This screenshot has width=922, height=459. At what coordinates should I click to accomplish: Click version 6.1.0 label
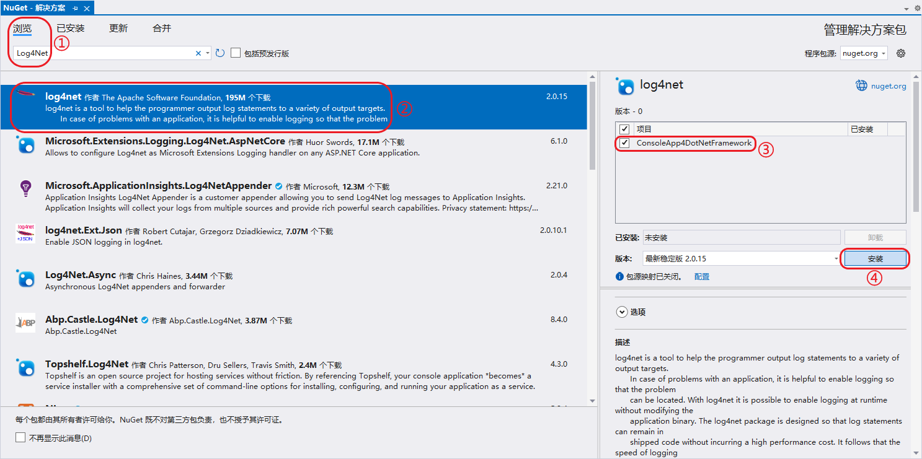(x=559, y=141)
